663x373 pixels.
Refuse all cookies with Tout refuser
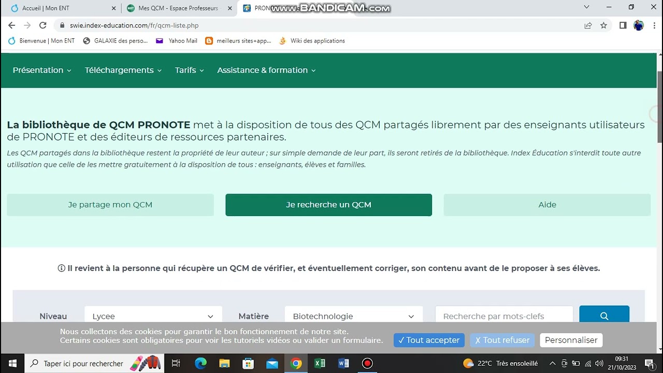pos(502,340)
